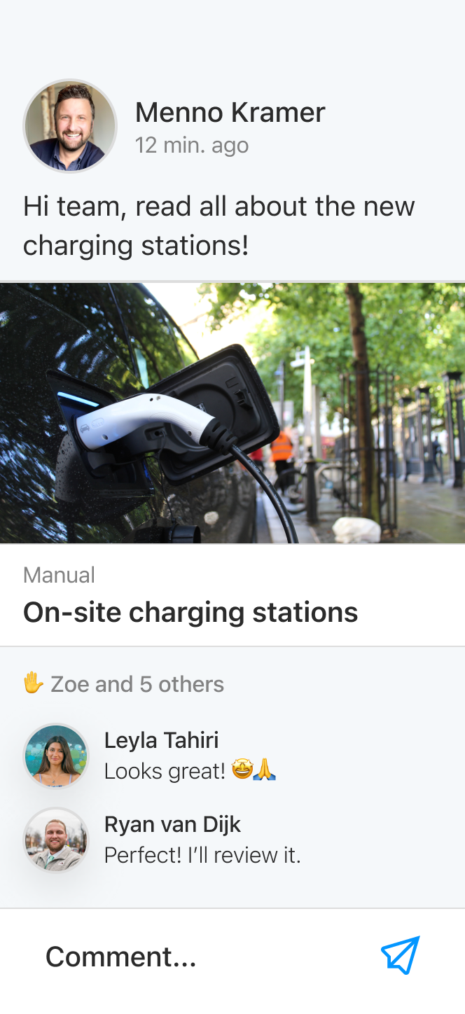Click the Manual category label

pyautogui.click(x=59, y=575)
